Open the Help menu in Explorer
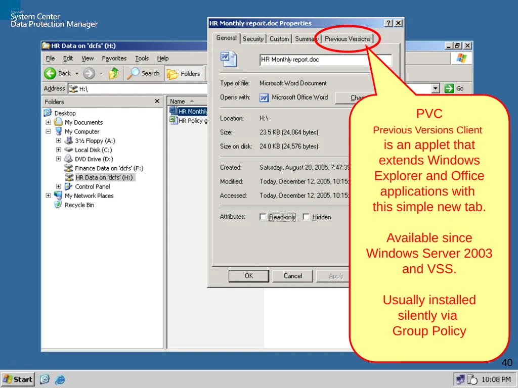 162,59
